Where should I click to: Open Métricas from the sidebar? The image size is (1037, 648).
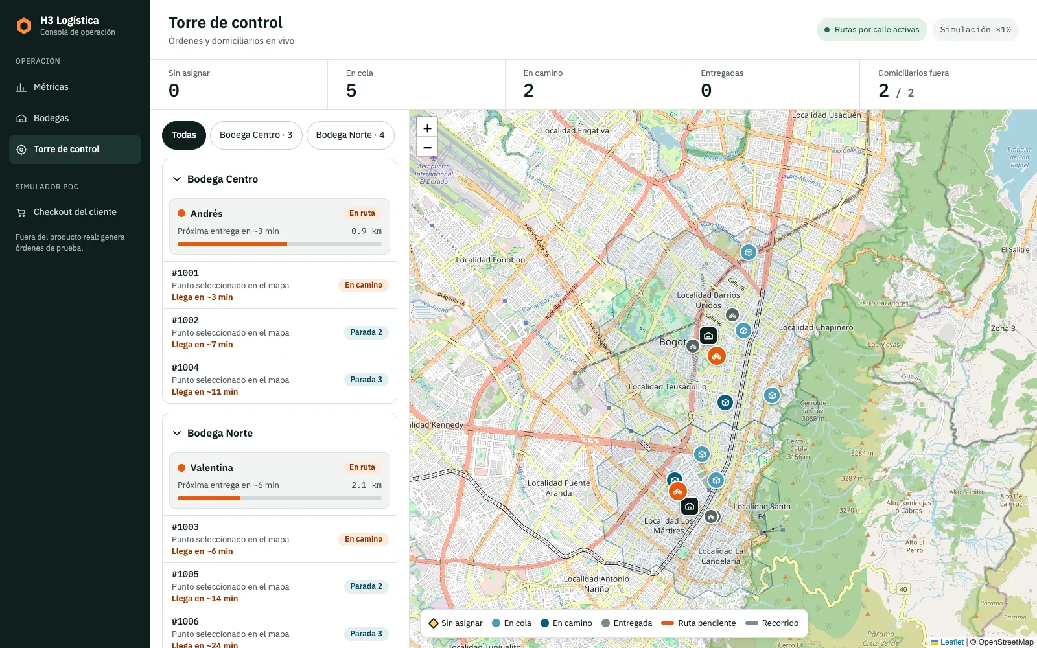75,87
